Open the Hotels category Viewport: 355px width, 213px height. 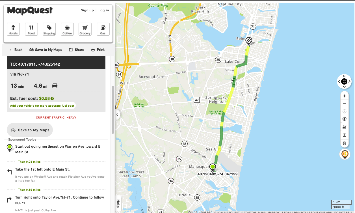click(x=13, y=29)
